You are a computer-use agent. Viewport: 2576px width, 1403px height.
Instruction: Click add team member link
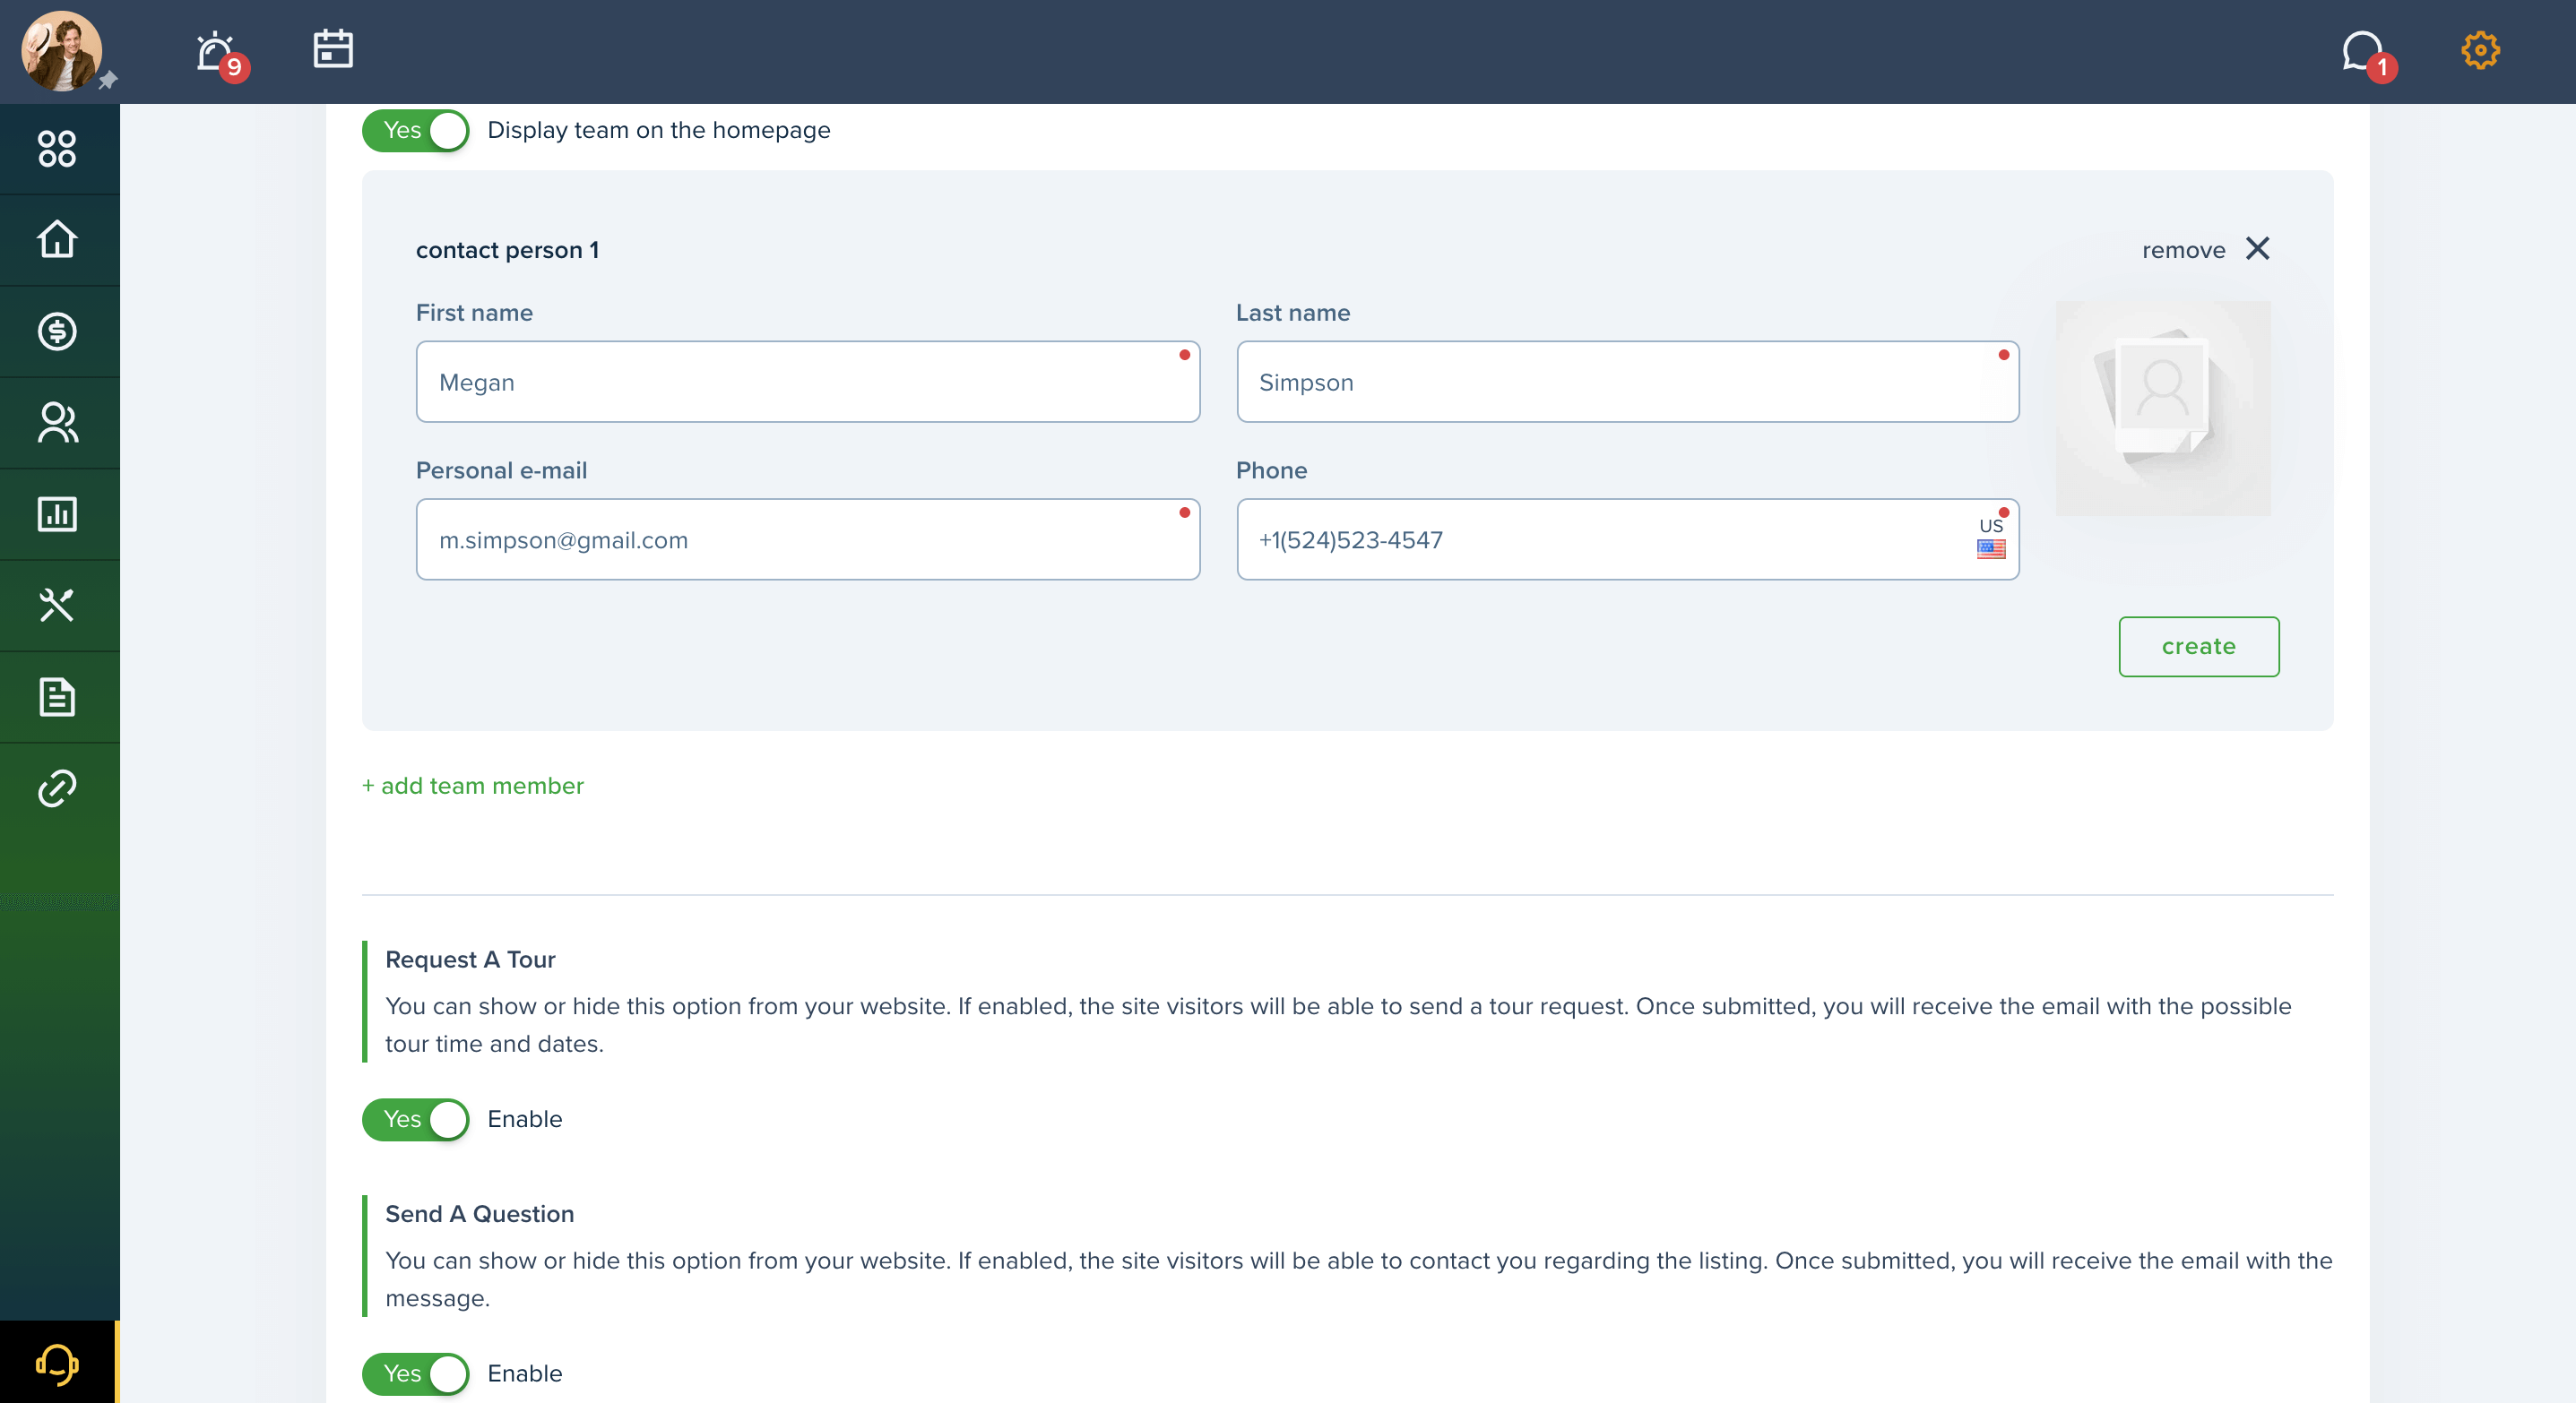[x=472, y=787]
